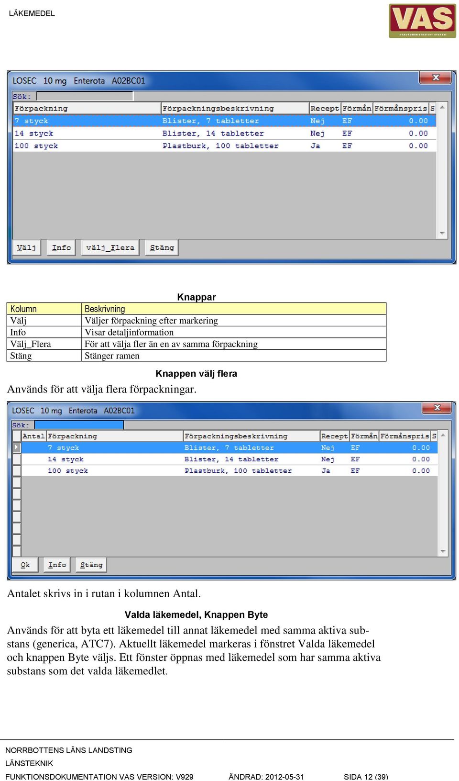The image size is (459, 781).
Task: Click Förpackningsbeskrivning header in lower window
Action: pos(251,436)
